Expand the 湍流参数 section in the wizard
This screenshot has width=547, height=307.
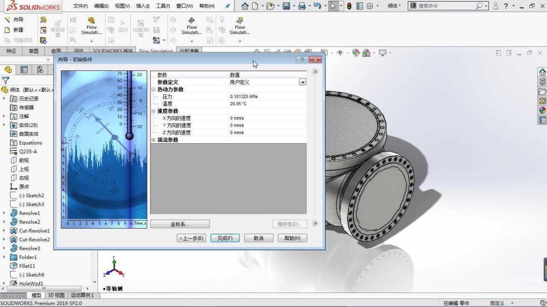click(x=153, y=139)
